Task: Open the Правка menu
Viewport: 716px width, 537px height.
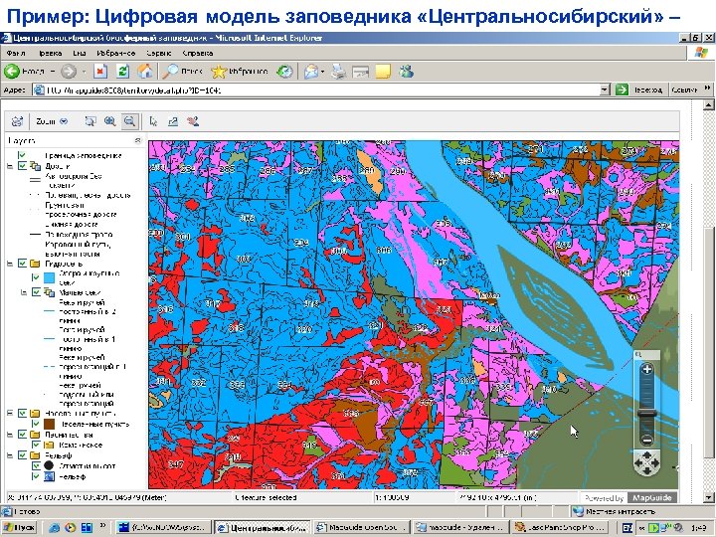Action: (51, 53)
